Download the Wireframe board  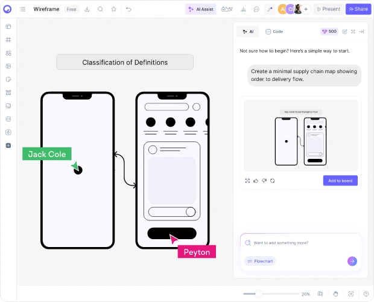point(87,9)
